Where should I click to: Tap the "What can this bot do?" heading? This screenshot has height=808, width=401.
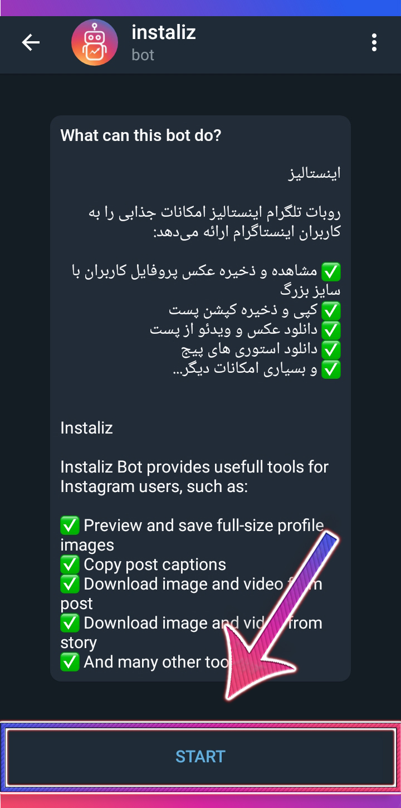click(x=141, y=135)
